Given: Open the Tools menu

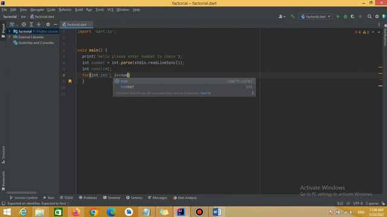Looking at the screenshot, I should 100,10.
